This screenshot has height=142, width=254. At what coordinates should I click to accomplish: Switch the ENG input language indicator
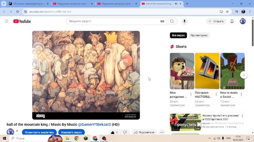click(229, 138)
